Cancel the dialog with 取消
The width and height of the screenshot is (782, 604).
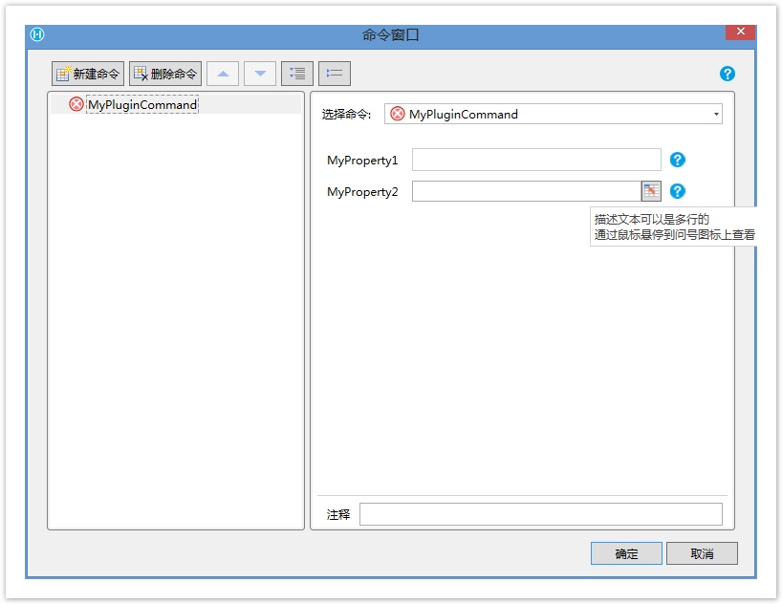[x=702, y=553]
